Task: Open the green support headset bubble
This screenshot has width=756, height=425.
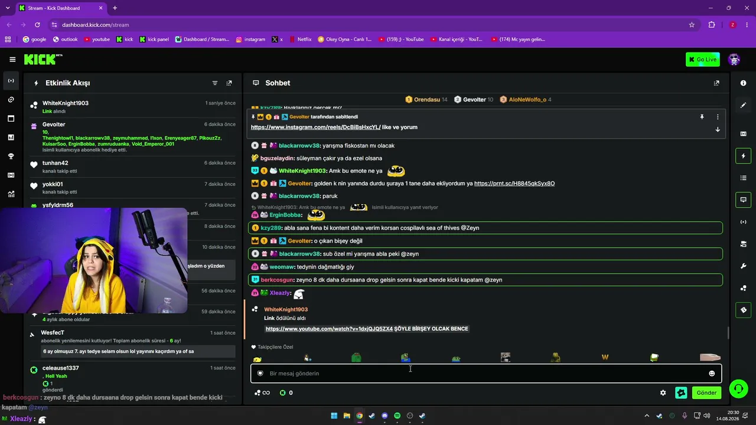Action: pyautogui.click(x=738, y=388)
